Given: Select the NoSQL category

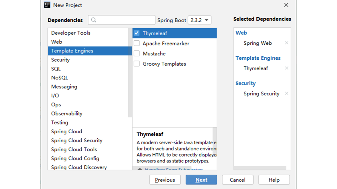Looking at the screenshot, I should pos(88,77).
